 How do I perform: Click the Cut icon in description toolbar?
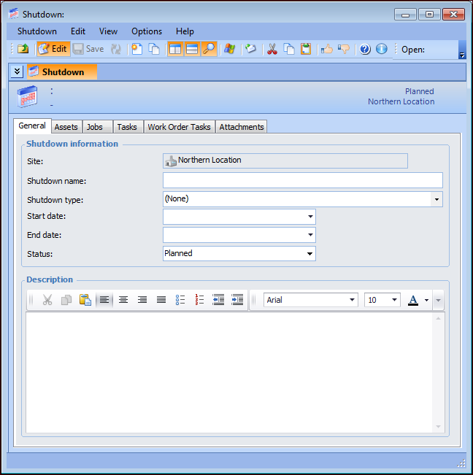47,300
